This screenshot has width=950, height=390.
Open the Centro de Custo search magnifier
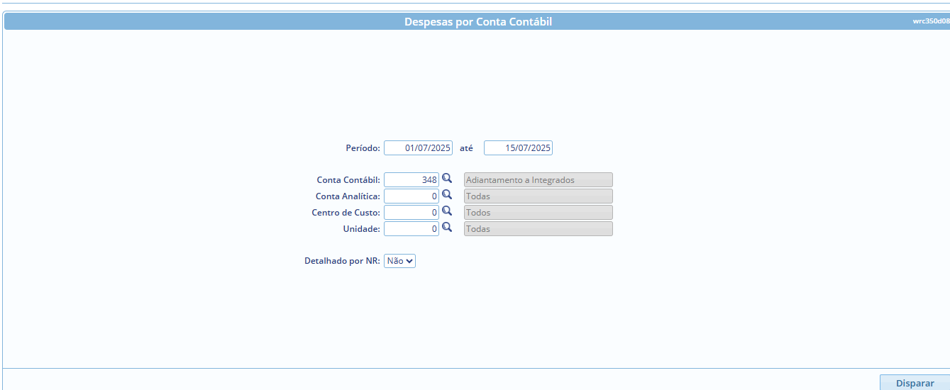pos(447,211)
